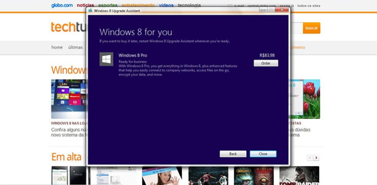The image size is (377, 185).
Task: Open the Tomb Raider thumbnail in Em alta
Action: pyautogui.click(x=299, y=176)
